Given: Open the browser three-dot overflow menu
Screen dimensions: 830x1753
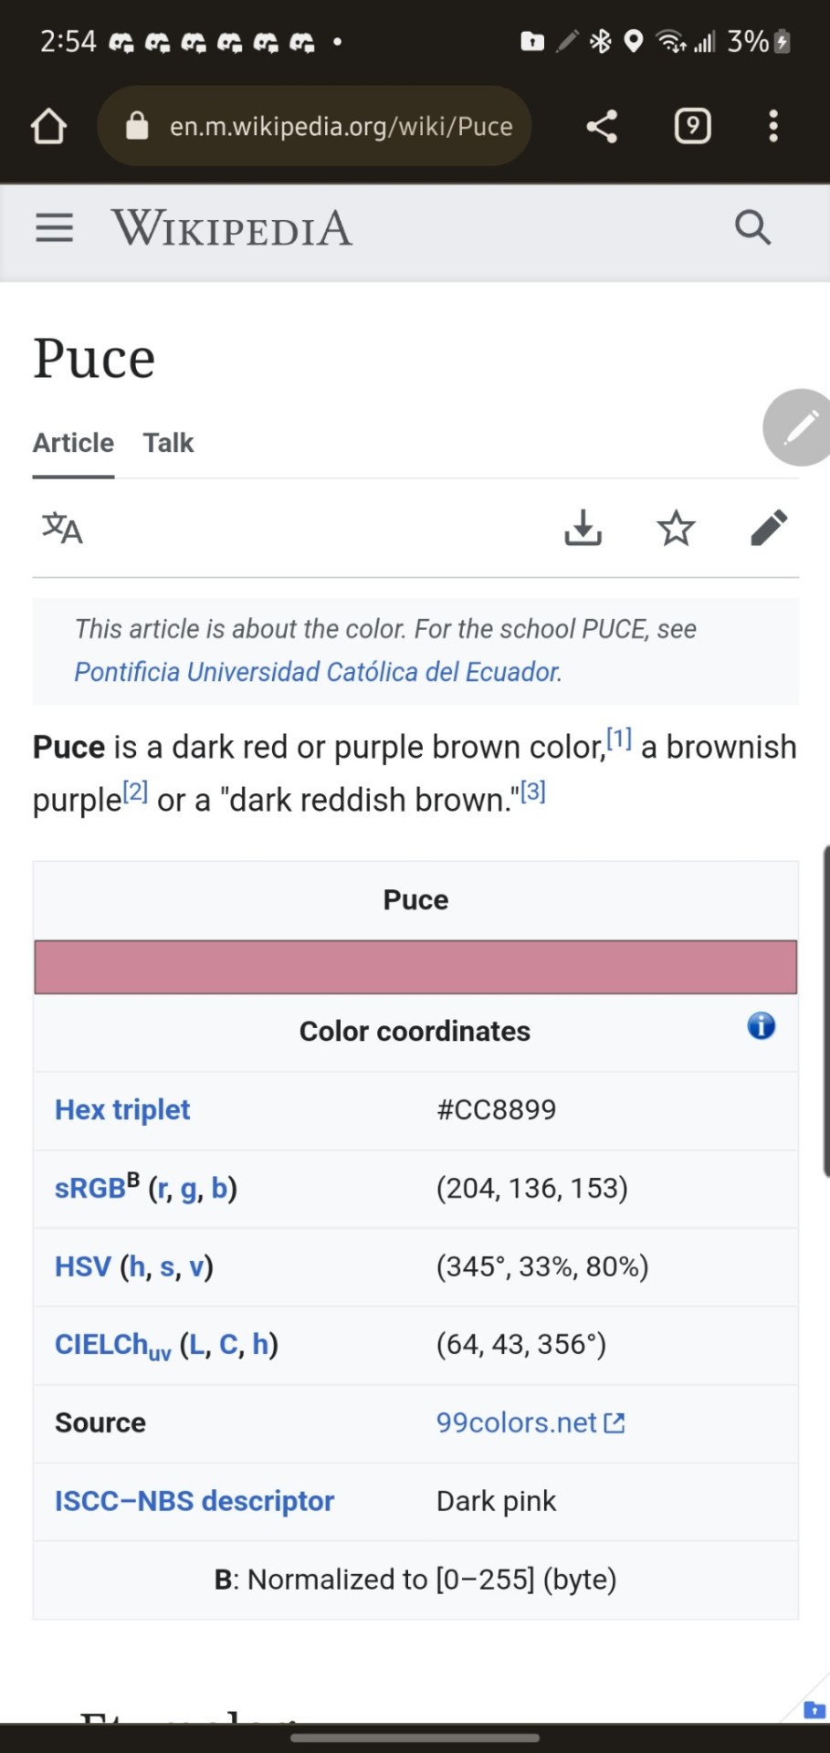Looking at the screenshot, I should (773, 126).
